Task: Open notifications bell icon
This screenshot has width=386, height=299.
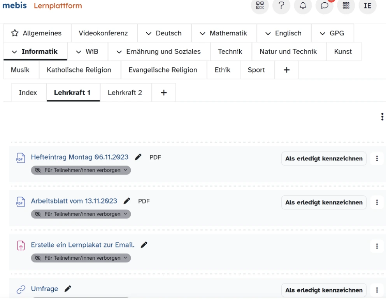Action: 302,6
